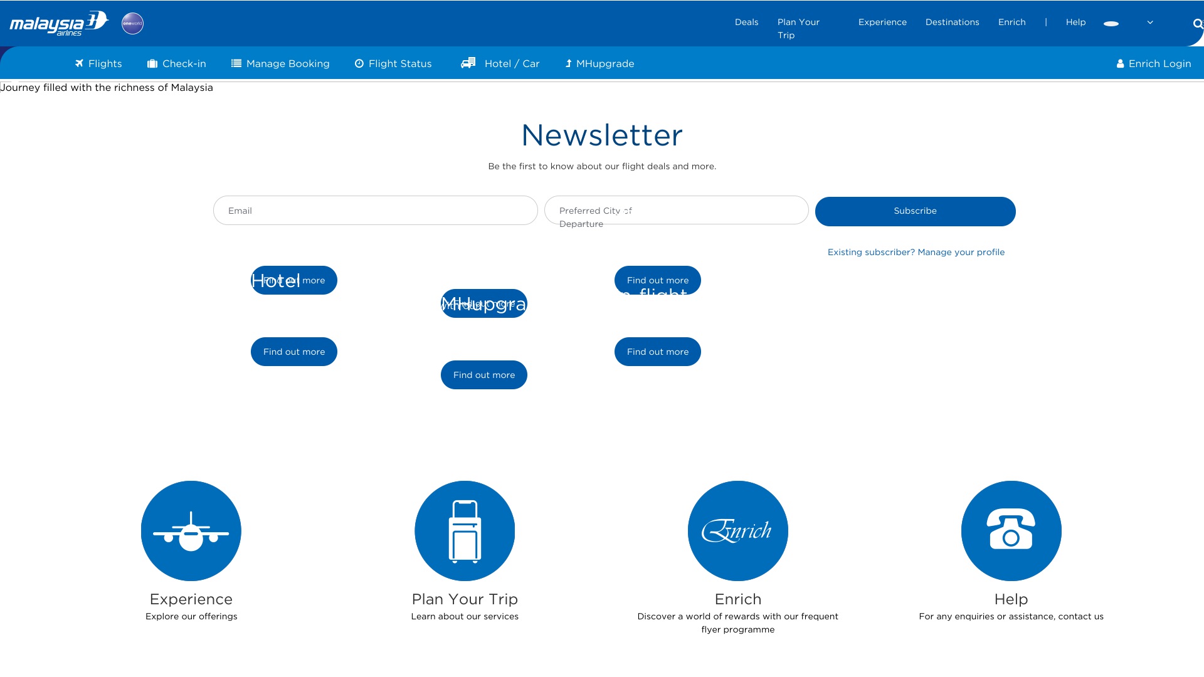Open the Help header menu
Screen dimensions: 1204x677
[x=1076, y=22]
